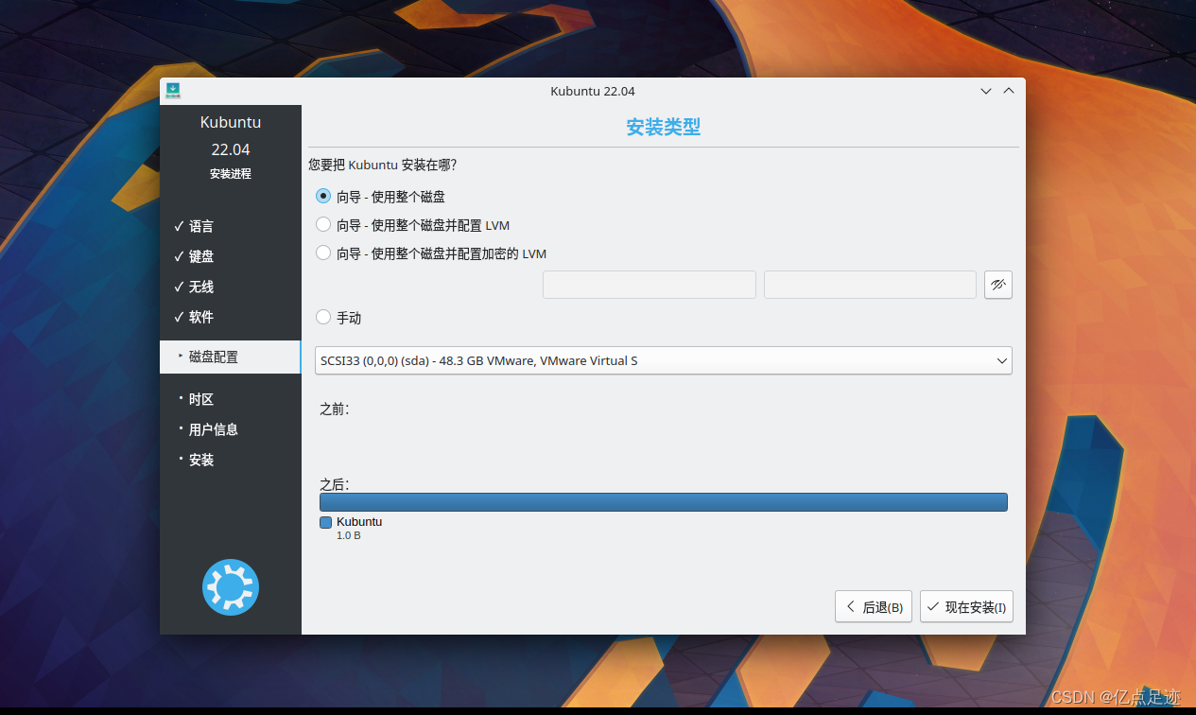Click the minimize chevron in the title bar
The image size is (1196, 715).
click(x=986, y=91)
